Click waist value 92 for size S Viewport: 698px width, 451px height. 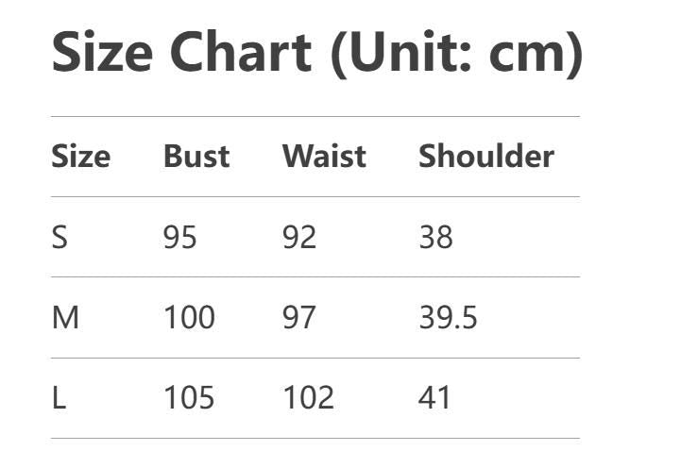(x=299, y=237)
